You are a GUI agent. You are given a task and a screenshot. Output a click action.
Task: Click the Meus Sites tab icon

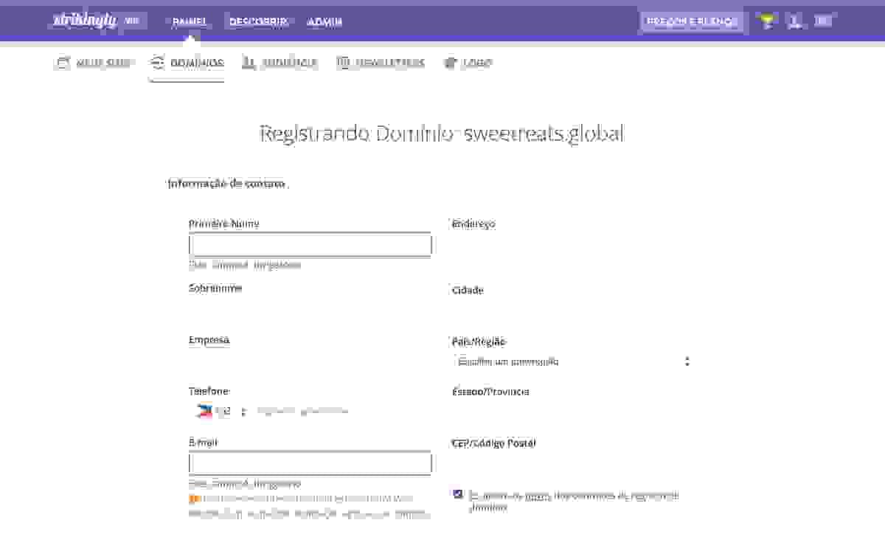coord(63,63)
